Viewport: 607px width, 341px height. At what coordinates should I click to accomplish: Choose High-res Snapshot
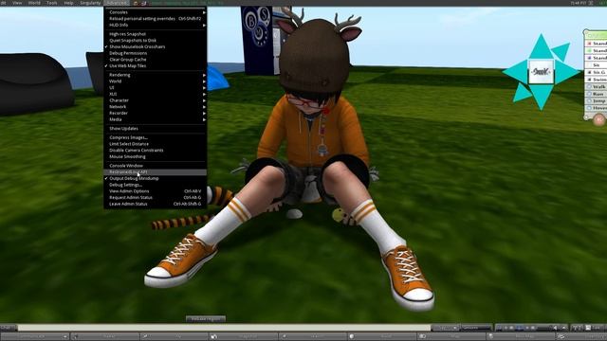pos(155,34)
